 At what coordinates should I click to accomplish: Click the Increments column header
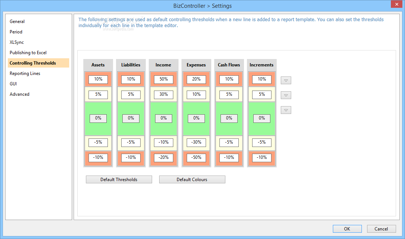(x=262, y=65)
